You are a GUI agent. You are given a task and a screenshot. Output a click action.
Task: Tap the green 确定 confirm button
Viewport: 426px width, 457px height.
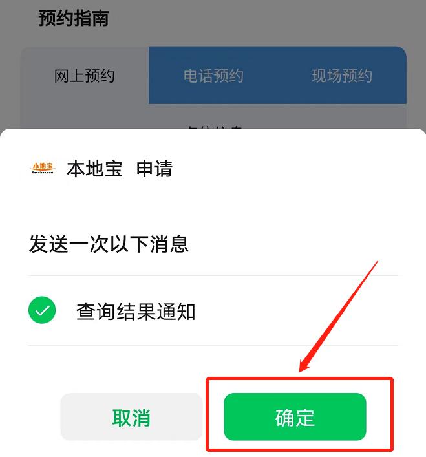tap(295, 417)
